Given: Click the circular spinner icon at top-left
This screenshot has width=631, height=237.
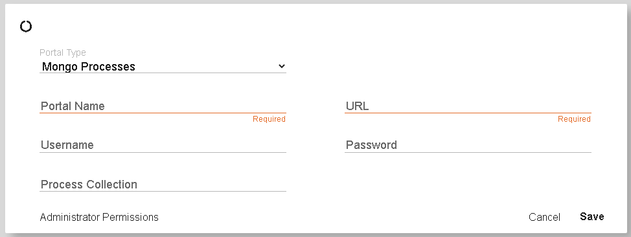Looking at the screenshot, I should tap(26, 27).
